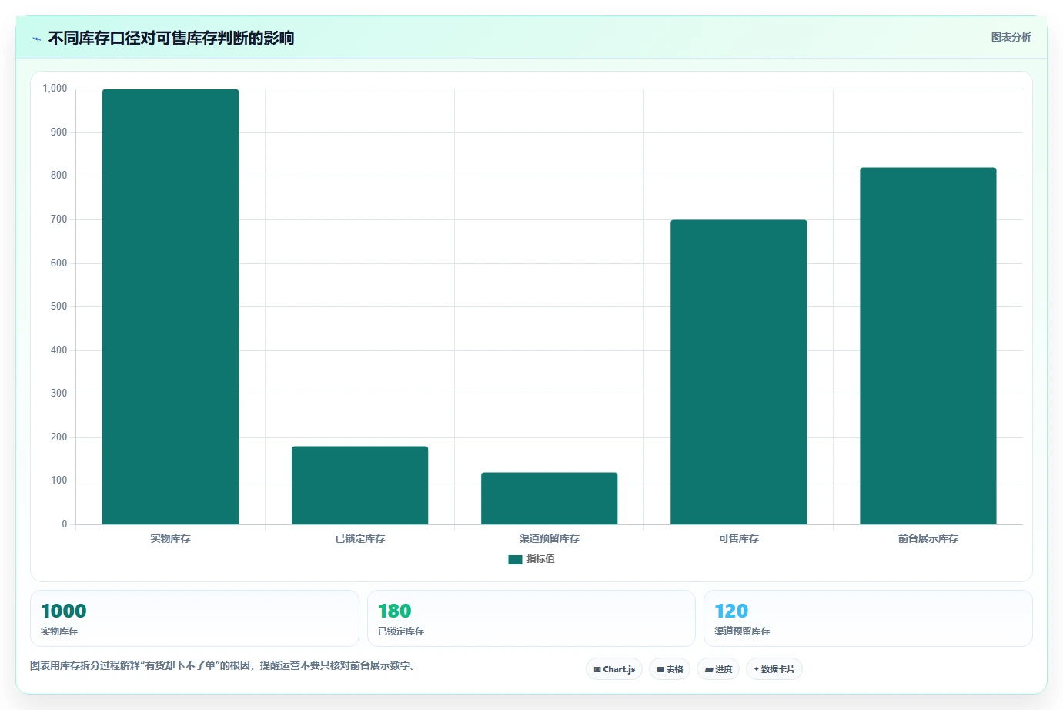Open the 1000 实物库存 data card
The height and width of the screenshot is (710, 1063).
[195, 618]
